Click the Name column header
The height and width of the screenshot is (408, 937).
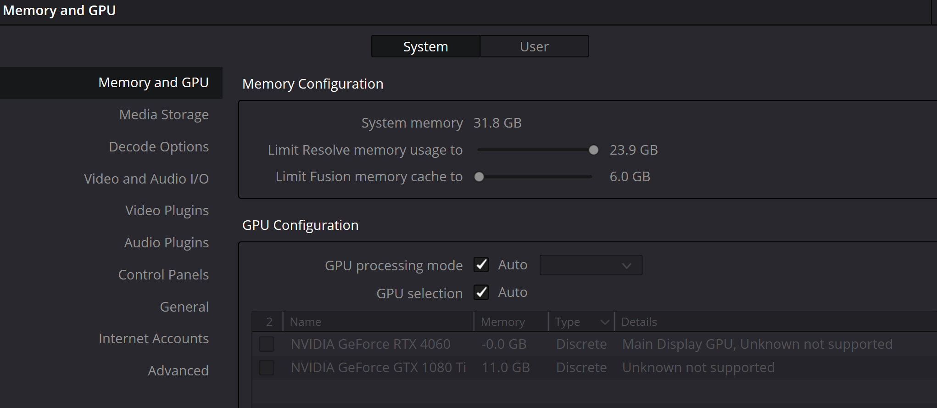(x=378, y=322)
